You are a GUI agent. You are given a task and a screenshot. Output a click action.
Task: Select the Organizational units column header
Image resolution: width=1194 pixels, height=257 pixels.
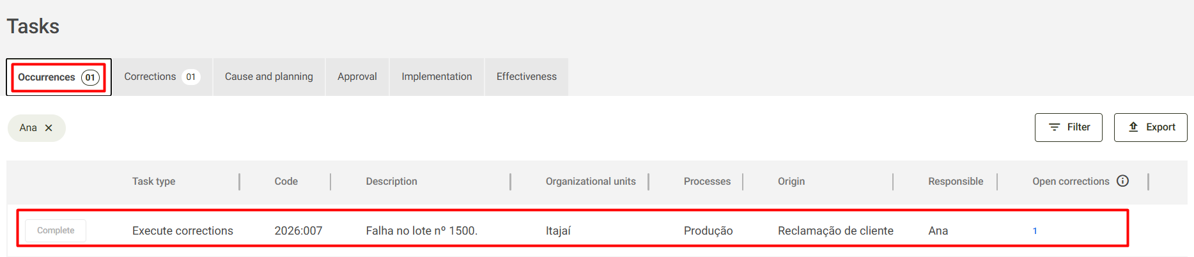pyautogui.click(x=591, y=182)
